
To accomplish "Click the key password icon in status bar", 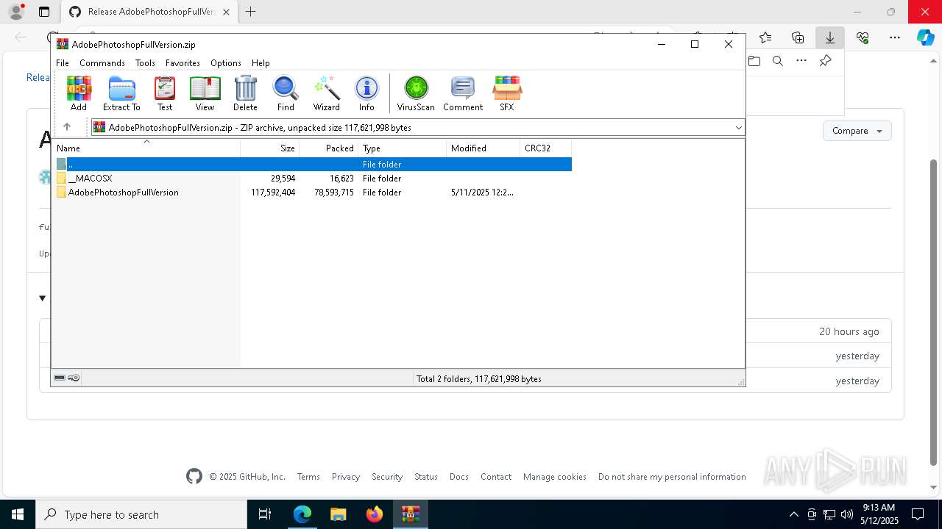I will [74, 378].
